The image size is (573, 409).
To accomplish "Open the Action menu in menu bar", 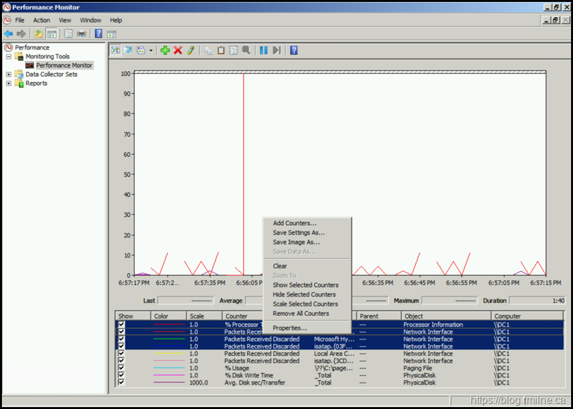I will (x=41, y=20).
